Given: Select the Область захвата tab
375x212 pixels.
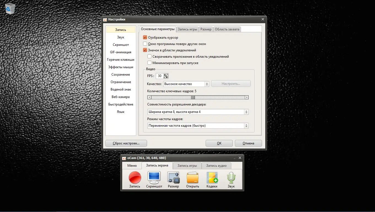Looking at the screenshot, I should pyautogui.click(x=227, y=29).
